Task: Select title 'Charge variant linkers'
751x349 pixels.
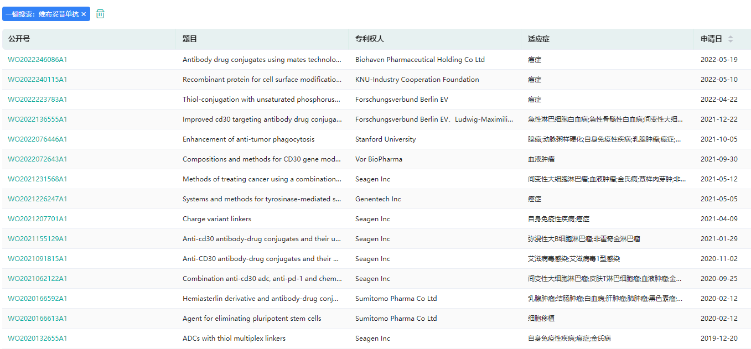Action: coord(217,219)
